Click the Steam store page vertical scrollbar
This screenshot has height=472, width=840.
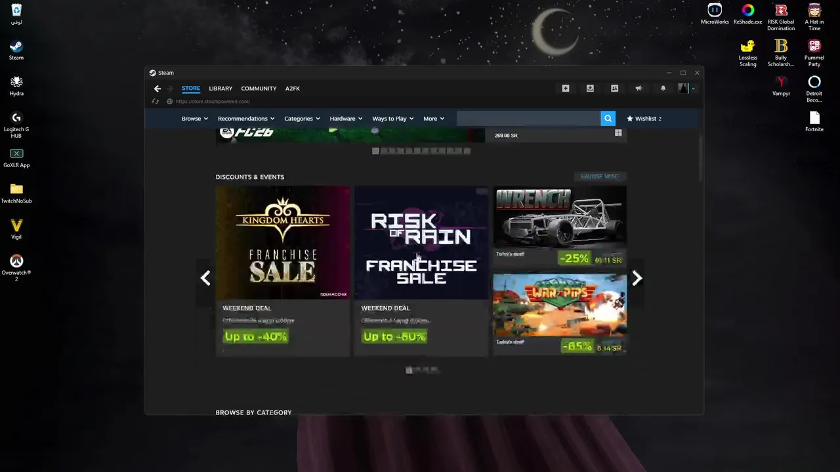click(x=700, y=157)
